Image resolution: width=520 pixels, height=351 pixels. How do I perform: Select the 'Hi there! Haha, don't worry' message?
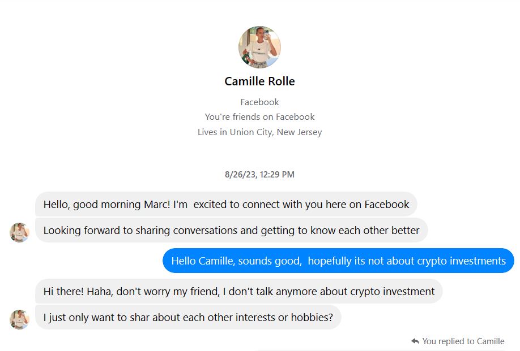tap(238, 292)
